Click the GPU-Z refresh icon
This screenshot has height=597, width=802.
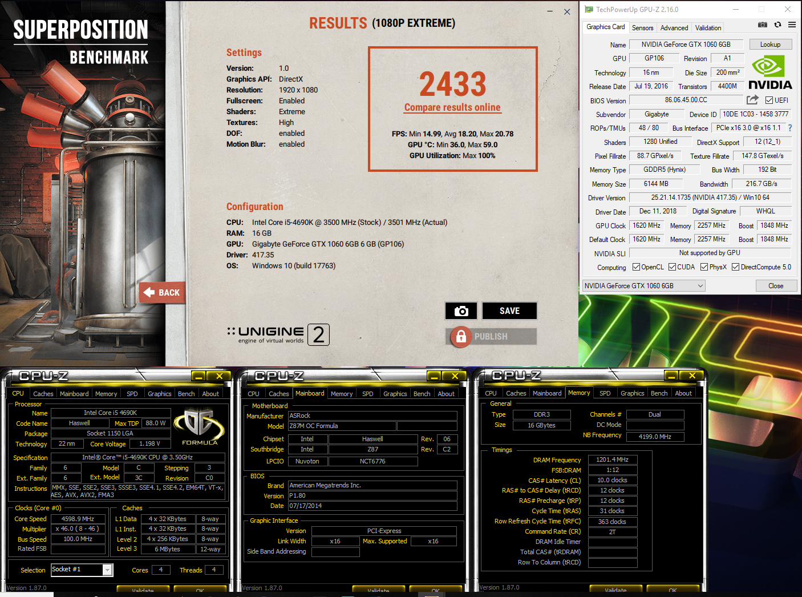(777, 25)
